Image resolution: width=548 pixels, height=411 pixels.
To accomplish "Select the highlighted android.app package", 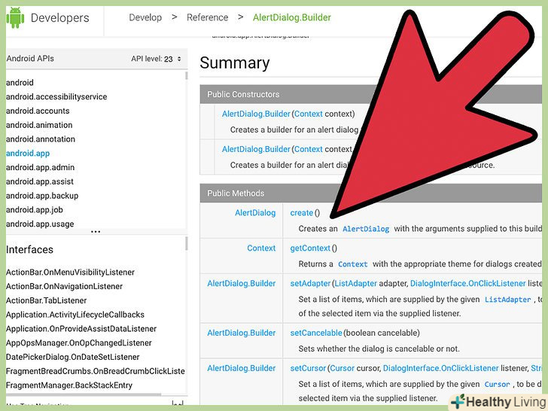I will point(28,154).
